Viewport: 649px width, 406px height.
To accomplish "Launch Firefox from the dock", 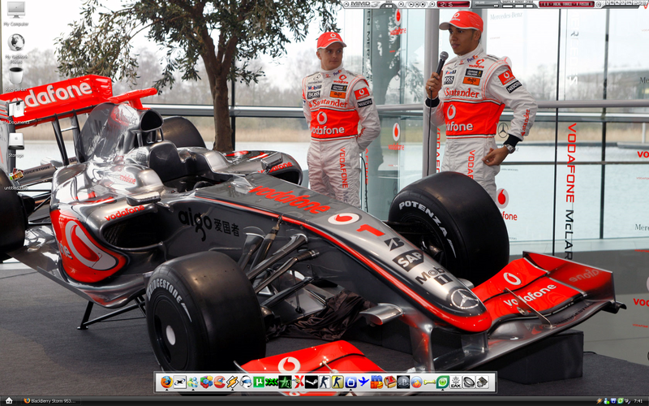I will pos(167,382).
